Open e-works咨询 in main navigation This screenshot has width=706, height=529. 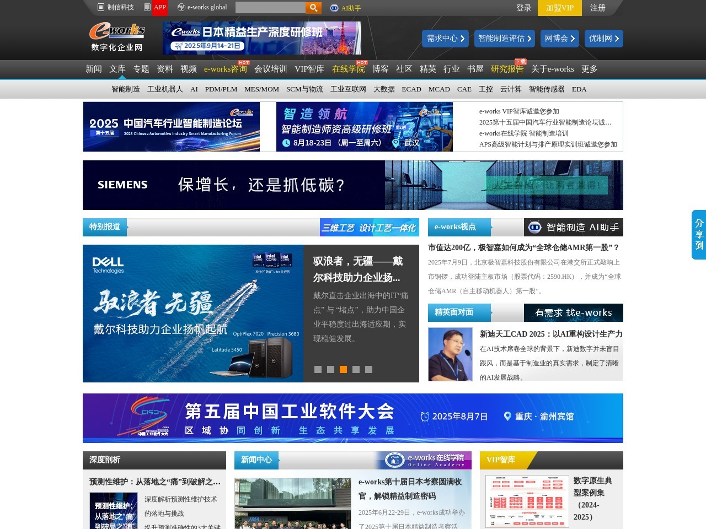226,69
